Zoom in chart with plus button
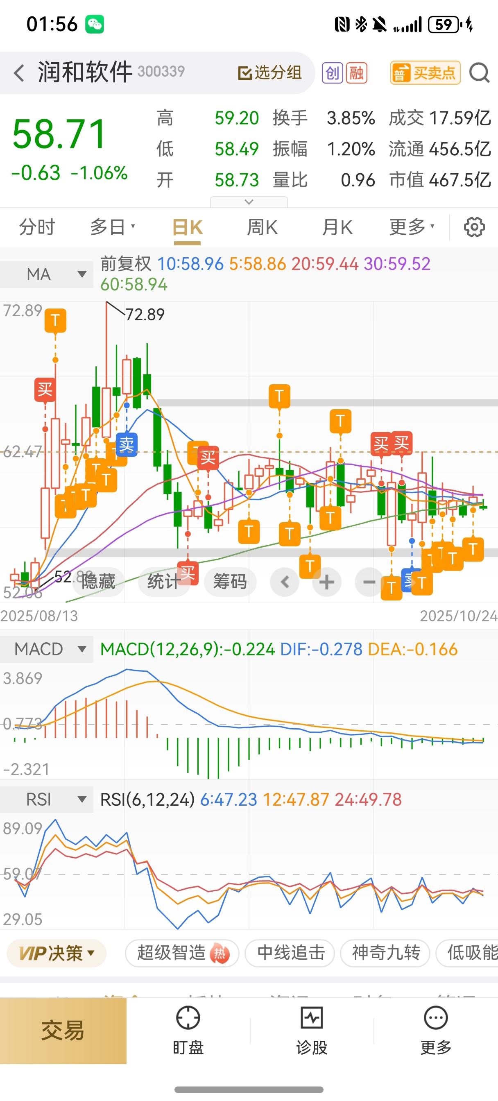The image size is (498, 1101). coord(326,582)
